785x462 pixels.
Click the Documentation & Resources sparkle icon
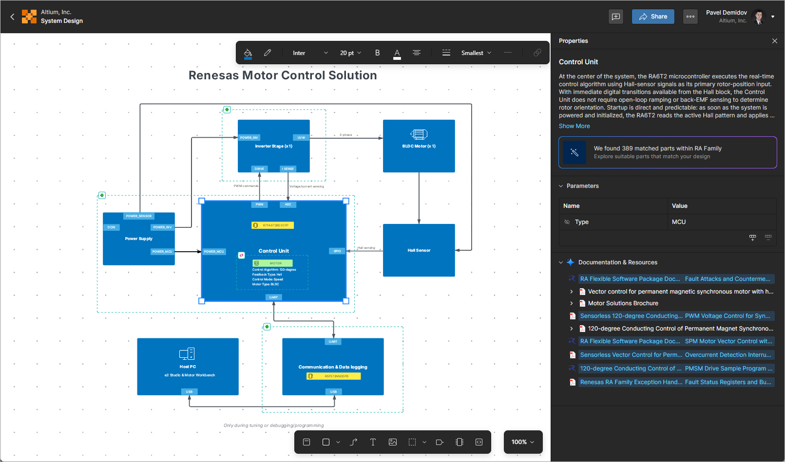point(571,262)
